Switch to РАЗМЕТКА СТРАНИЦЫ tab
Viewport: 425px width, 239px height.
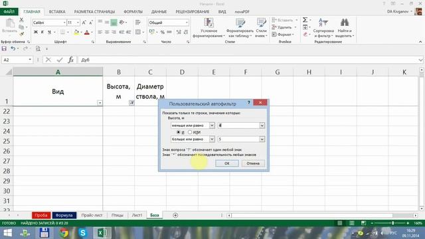coord(94,12)
